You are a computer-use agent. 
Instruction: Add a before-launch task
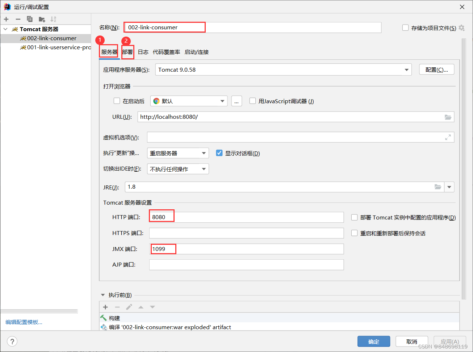(x=105, y=307)
